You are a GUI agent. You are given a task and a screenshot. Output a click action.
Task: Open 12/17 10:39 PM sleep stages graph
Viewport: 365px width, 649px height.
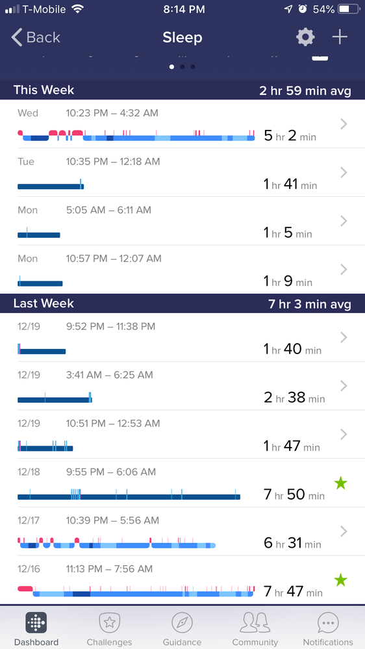coord(117,542)
